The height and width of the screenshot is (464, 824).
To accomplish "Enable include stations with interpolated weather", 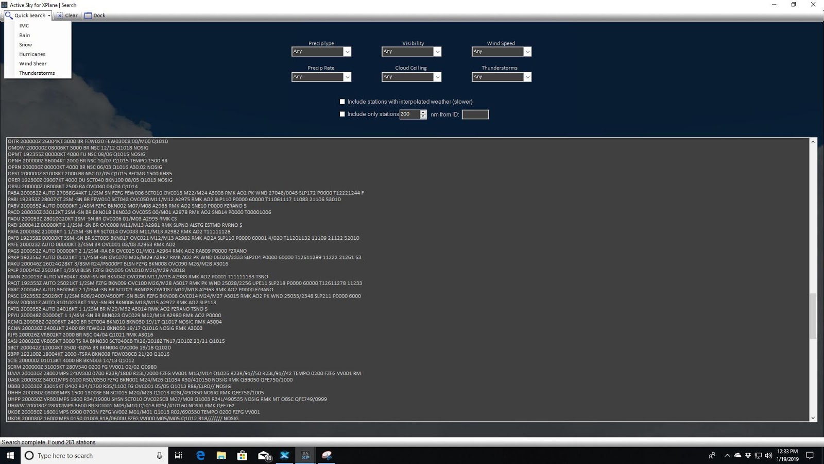I will 342,102.
